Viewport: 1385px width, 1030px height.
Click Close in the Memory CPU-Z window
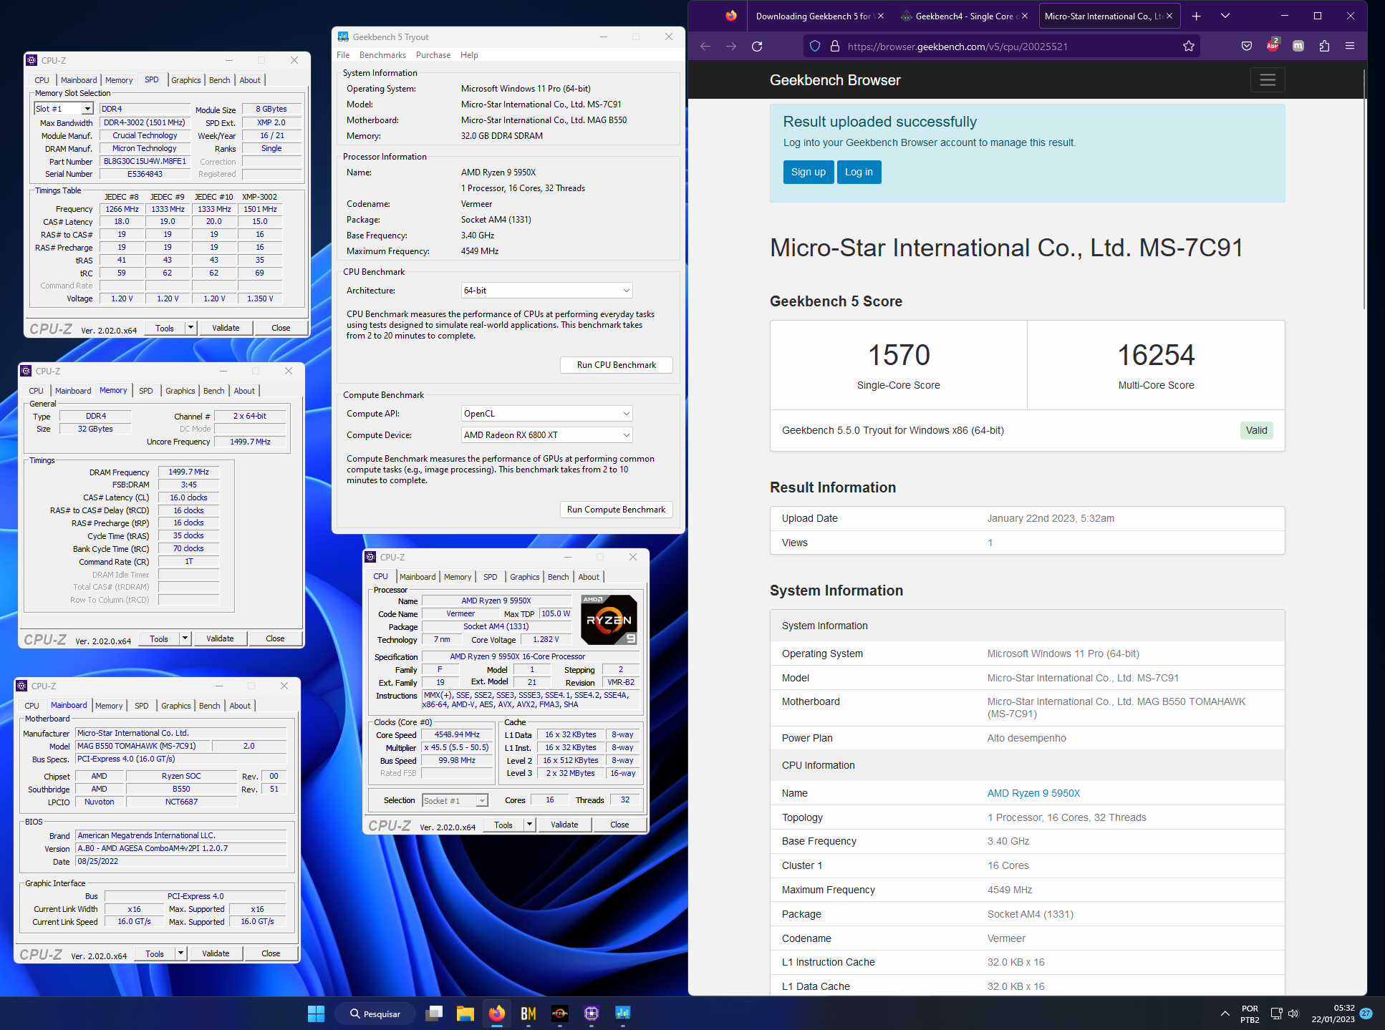(275, 638)
